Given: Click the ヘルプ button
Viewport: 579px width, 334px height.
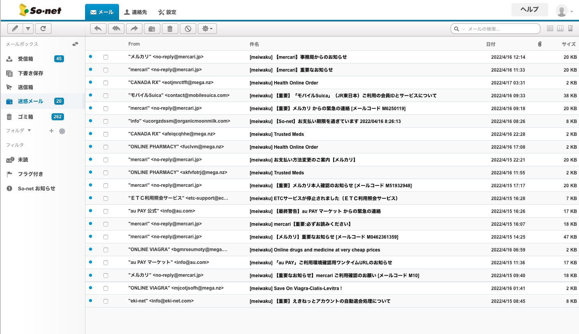Looking at the screenshot, I should (529, 10).
